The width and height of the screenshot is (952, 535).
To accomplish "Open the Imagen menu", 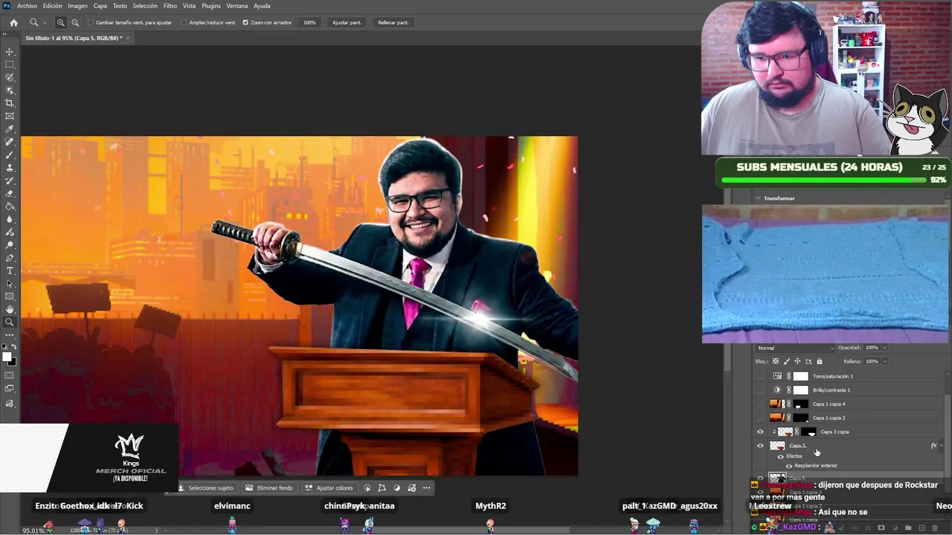I will point(77,6).
